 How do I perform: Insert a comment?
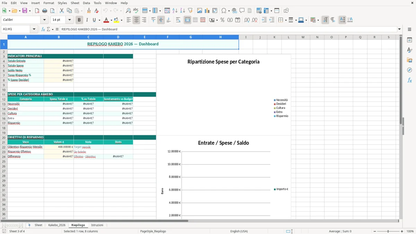(x=242, y=11)
